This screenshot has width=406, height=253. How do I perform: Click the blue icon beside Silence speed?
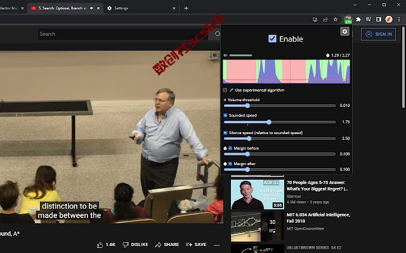coord(225,133)
